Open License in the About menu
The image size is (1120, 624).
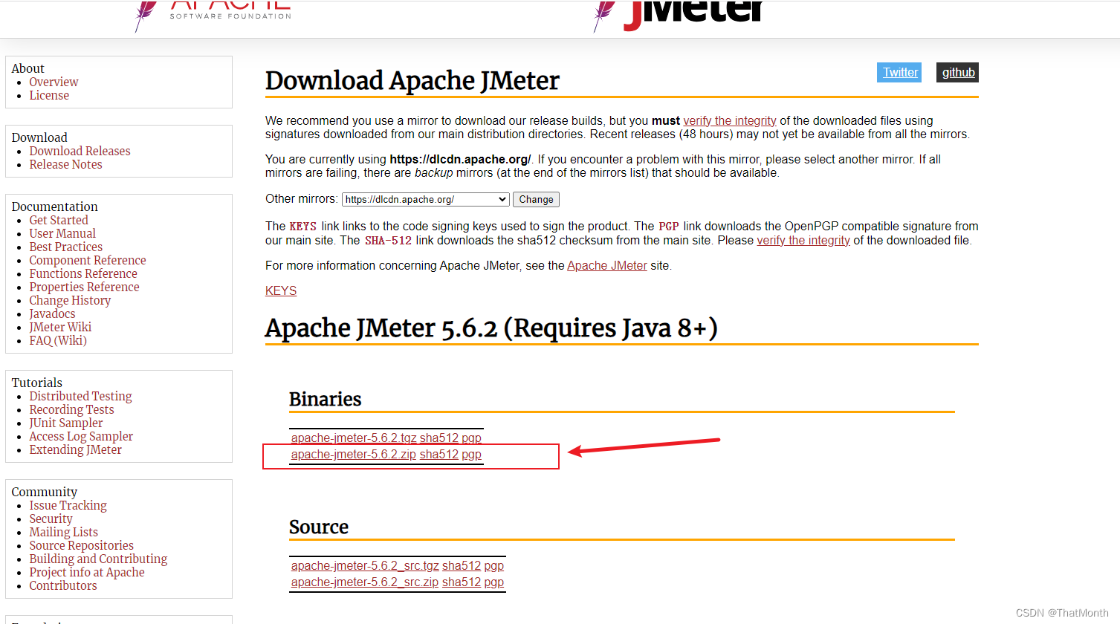point(49,95)
